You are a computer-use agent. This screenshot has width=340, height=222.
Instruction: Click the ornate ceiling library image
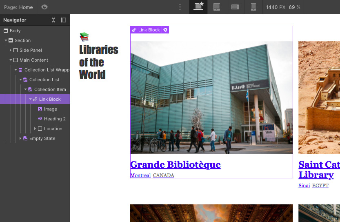[211, 213]
